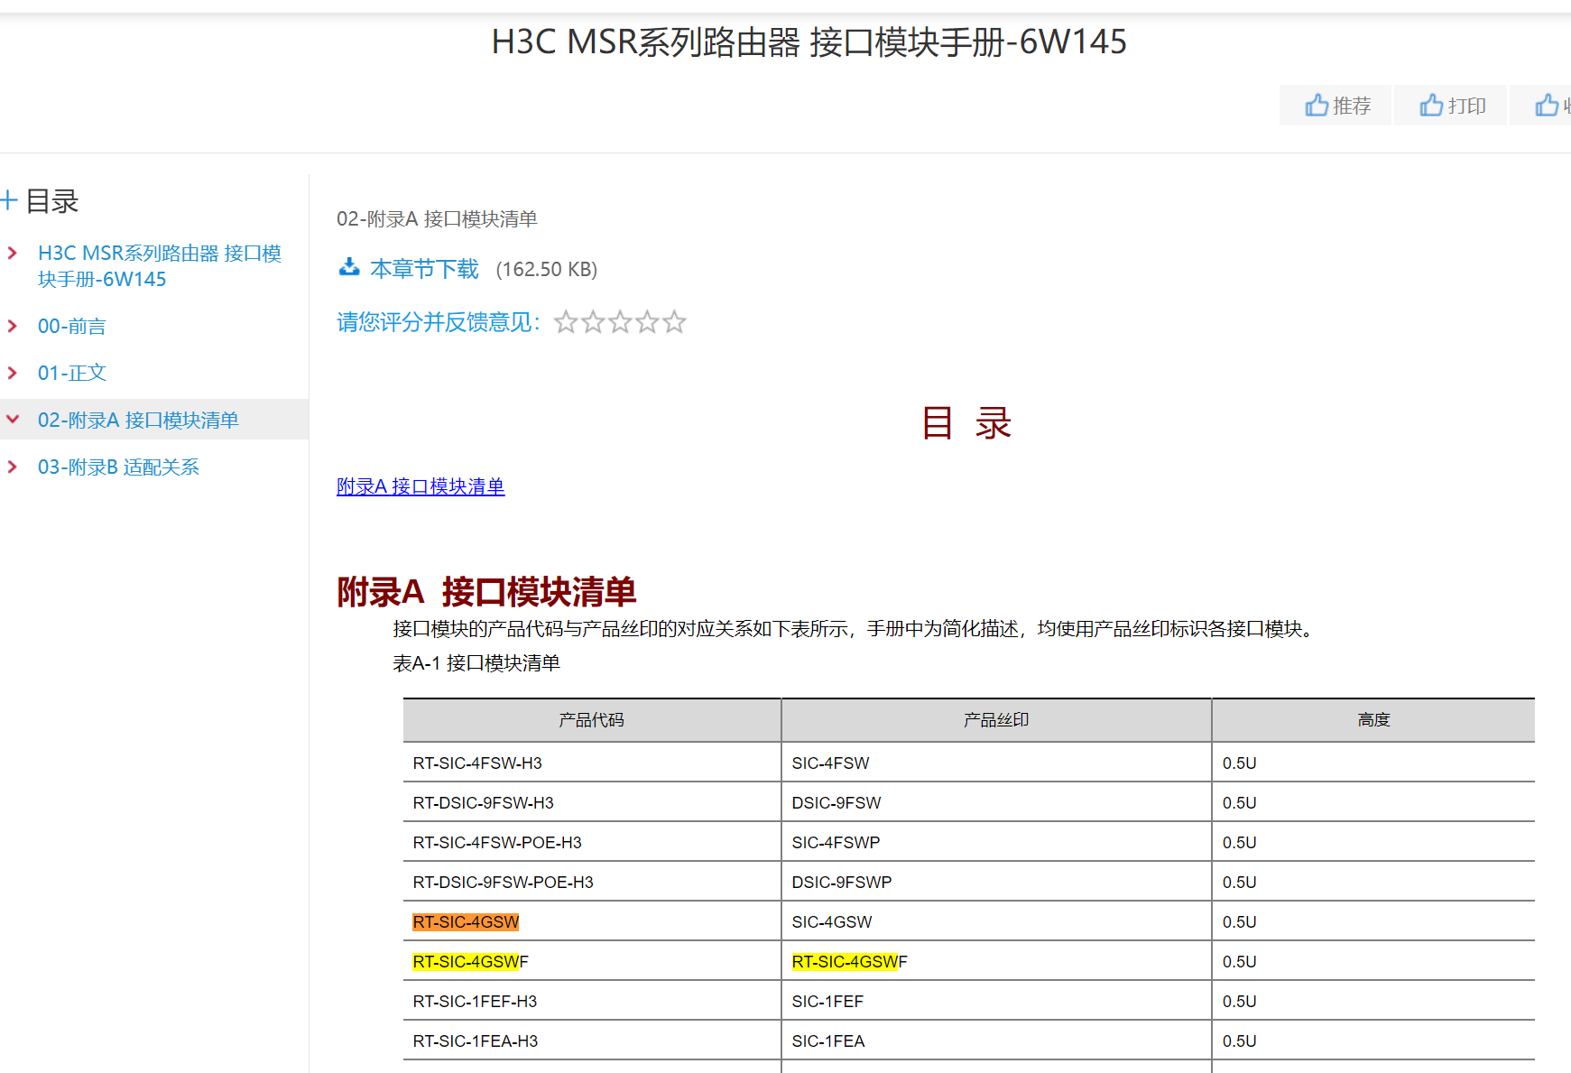Expand the 00-前言 chevron arrow

coord(13,326)
